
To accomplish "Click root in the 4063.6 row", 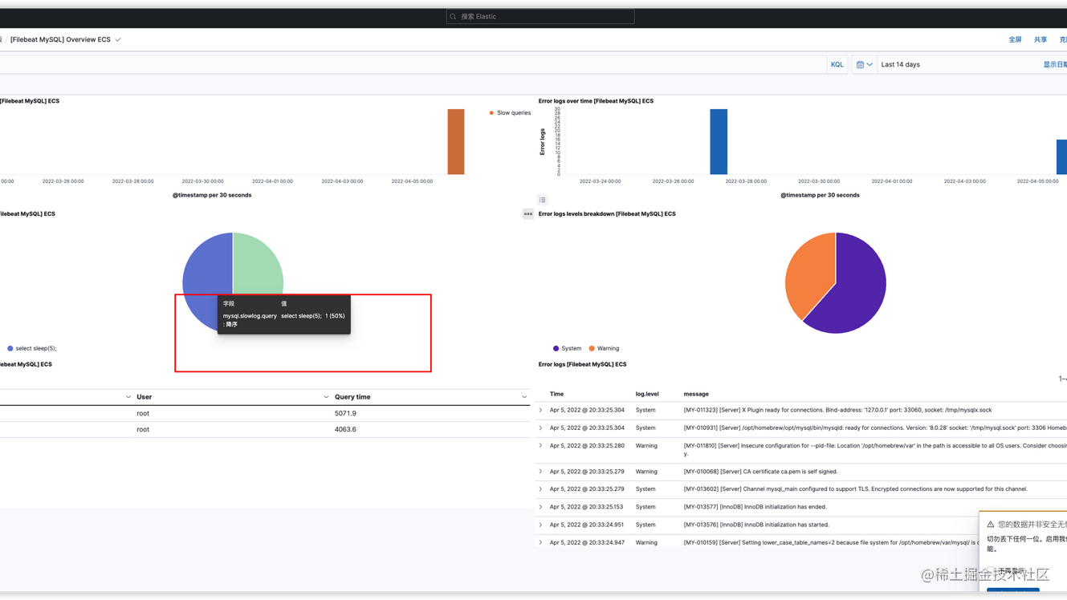I will click(x=143, y=430).
